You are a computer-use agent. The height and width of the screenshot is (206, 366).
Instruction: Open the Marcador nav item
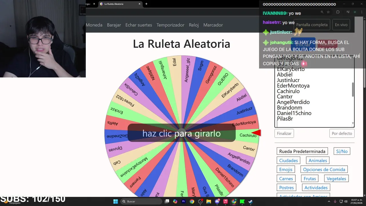(213, 25)
